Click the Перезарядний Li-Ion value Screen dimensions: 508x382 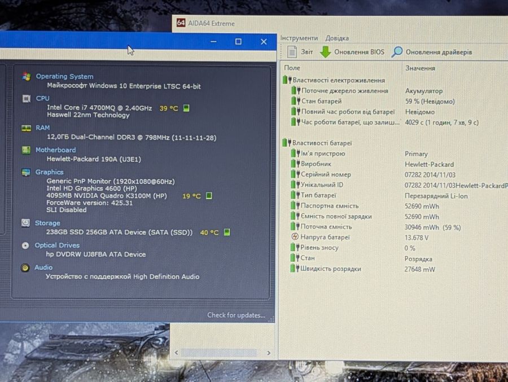[x=436, y=196]
